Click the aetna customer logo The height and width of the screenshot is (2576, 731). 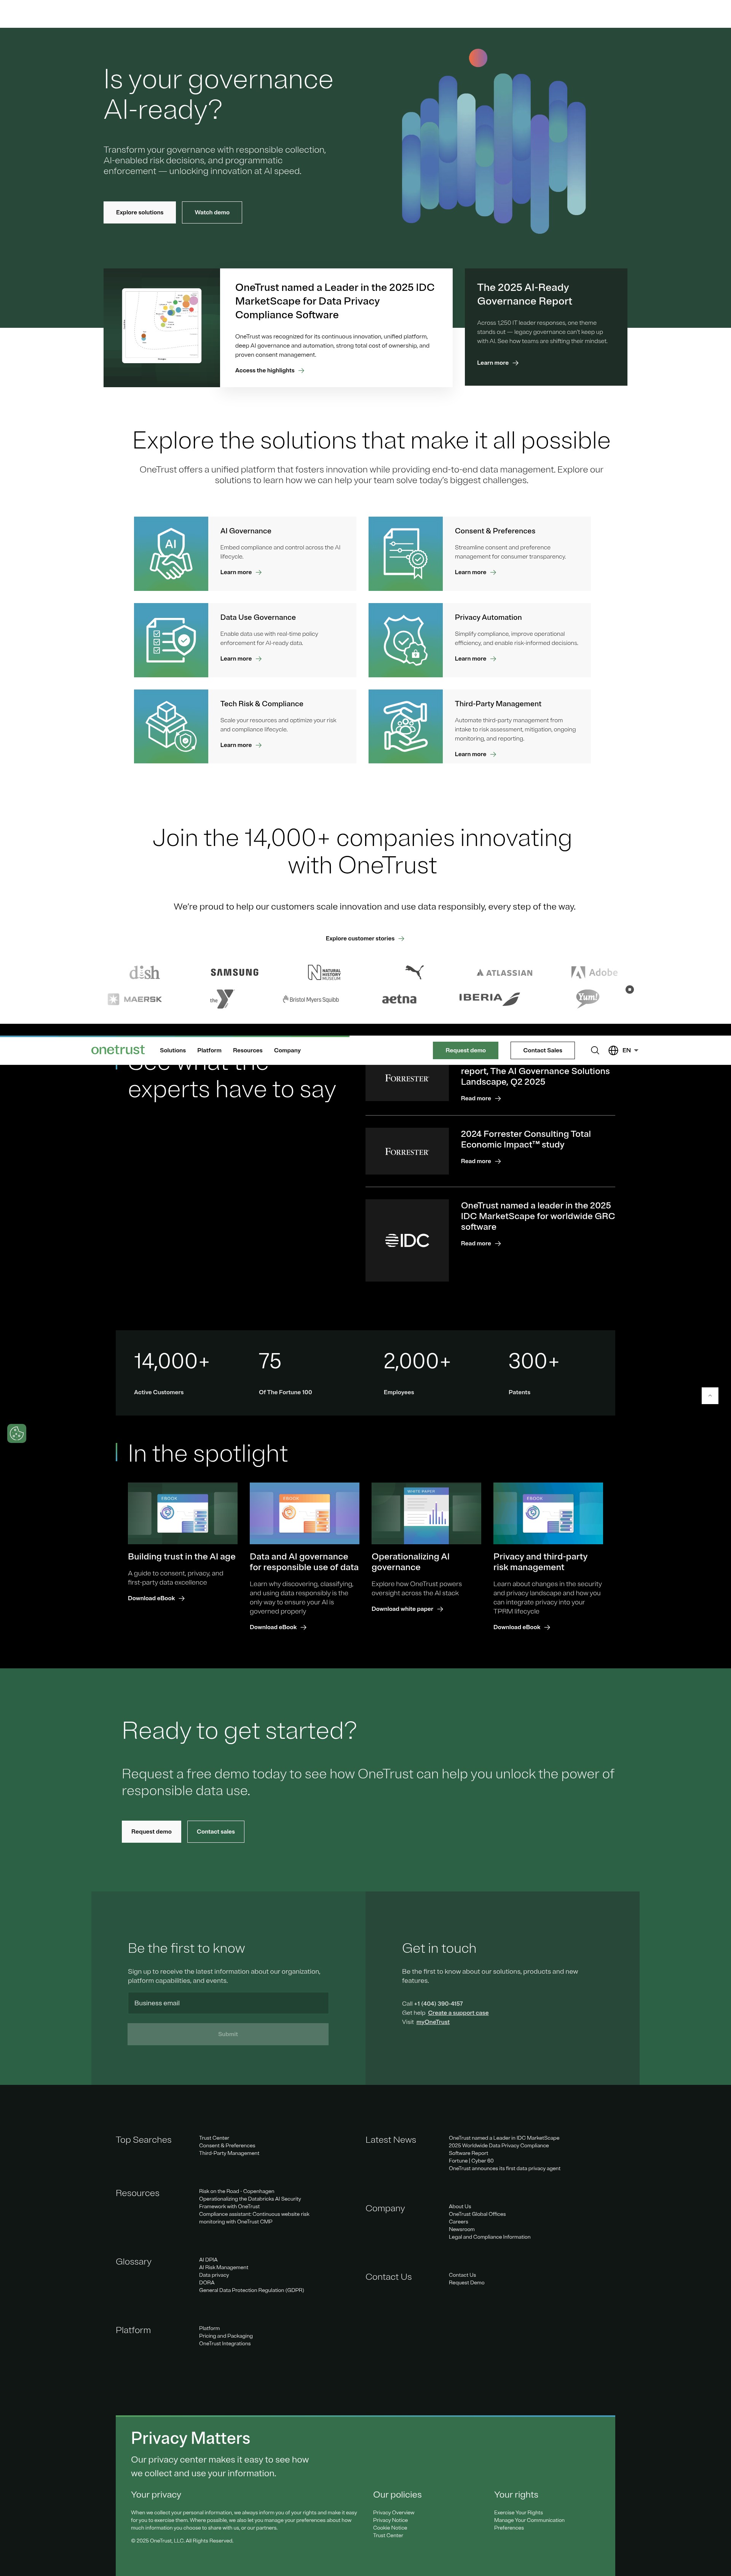[x=399, y=999]
